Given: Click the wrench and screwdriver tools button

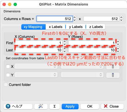Looking at the screenshot, I should (x=41, y=106).
